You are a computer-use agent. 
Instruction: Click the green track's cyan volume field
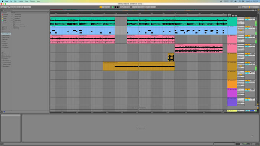(247, 20)
